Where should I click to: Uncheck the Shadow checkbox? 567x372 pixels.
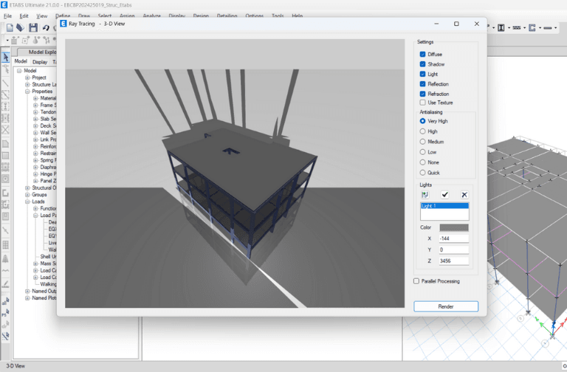click(422, 64)
